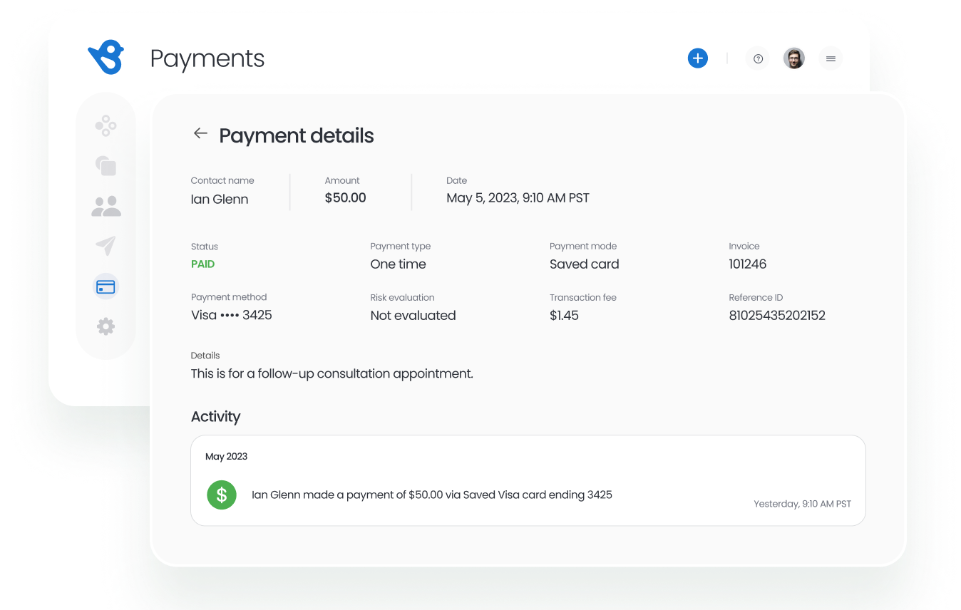The height and width of the screenshot is (610, 961).
Task: Click the May 2023 label in Activity
Action: 226,456
